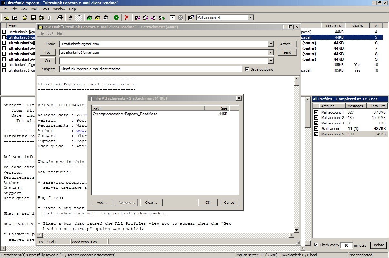Click the Update button in All Profiles

pyautogui.click(x=378, y=245)
